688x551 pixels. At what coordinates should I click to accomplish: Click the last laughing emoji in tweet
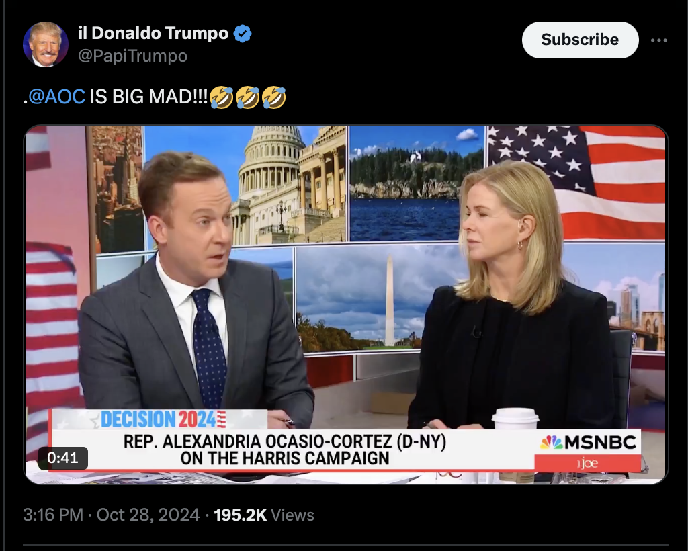click(274, 97)
